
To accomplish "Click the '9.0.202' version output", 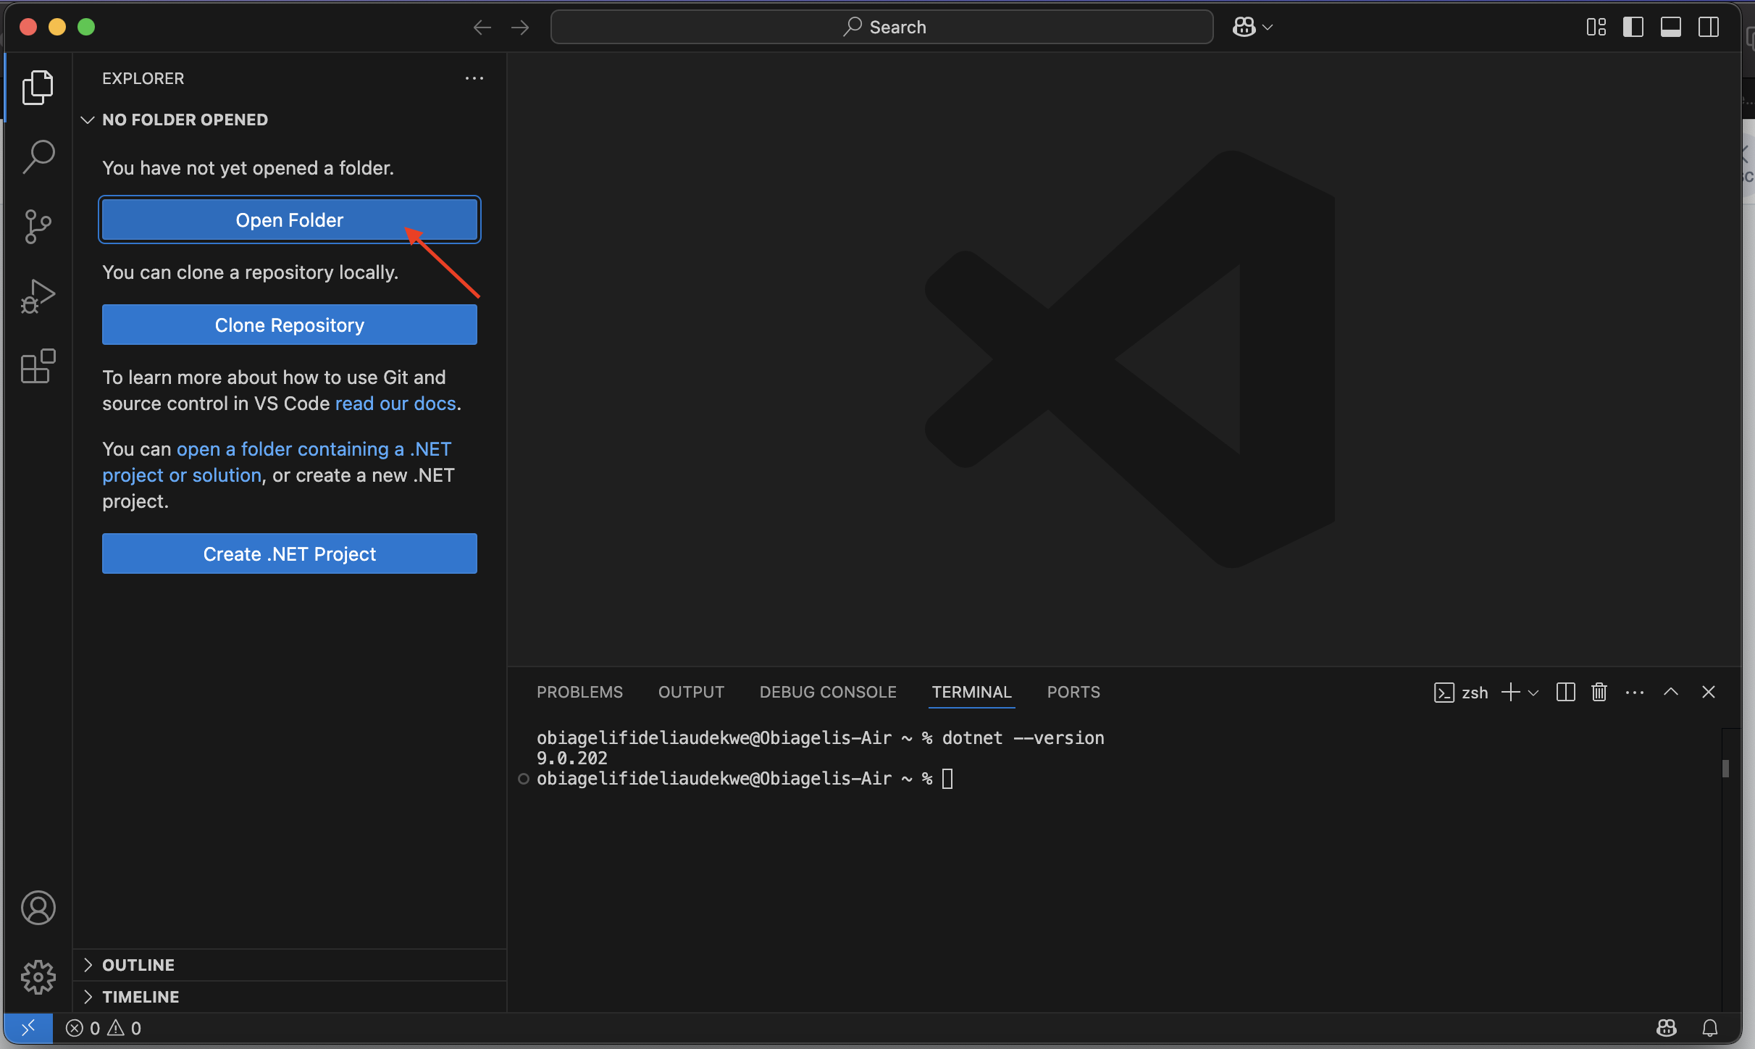I will [571, 758].
